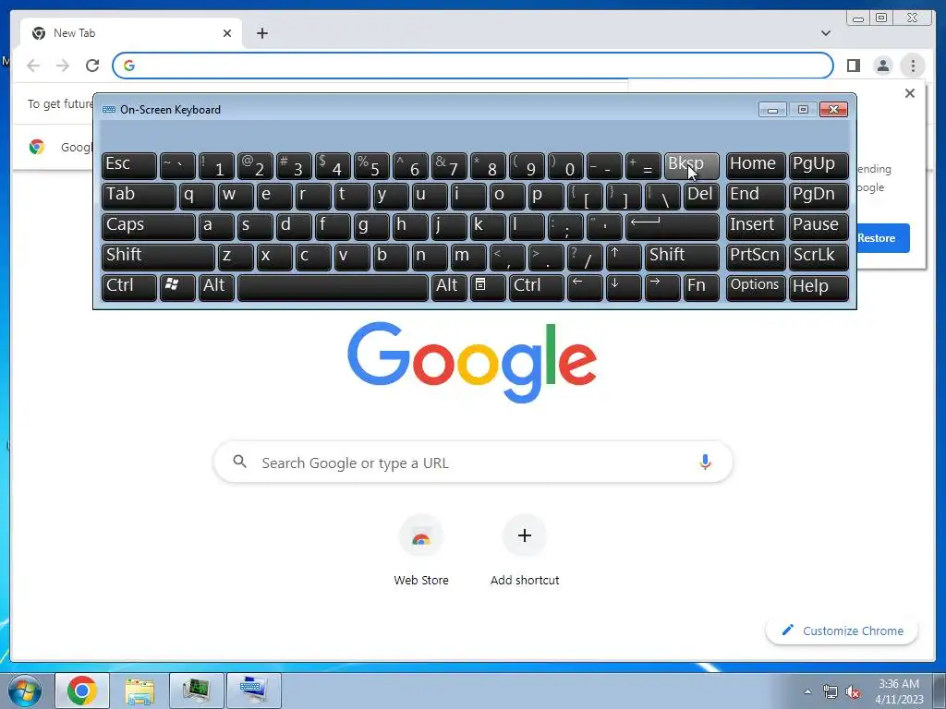The height and width of the screenshot is (709, 946).
Task: Go back with Chrome's back arrow
Action: (x=33, y=66)
